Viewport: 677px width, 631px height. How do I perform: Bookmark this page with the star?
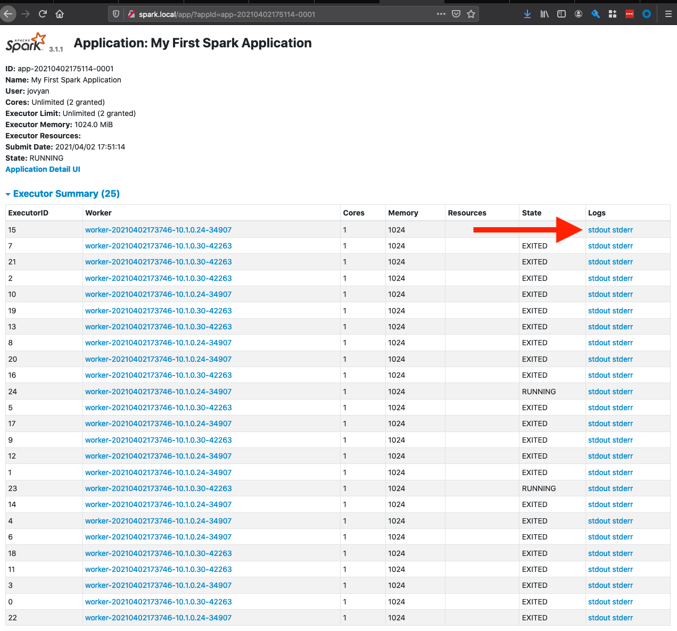[472, 14]
